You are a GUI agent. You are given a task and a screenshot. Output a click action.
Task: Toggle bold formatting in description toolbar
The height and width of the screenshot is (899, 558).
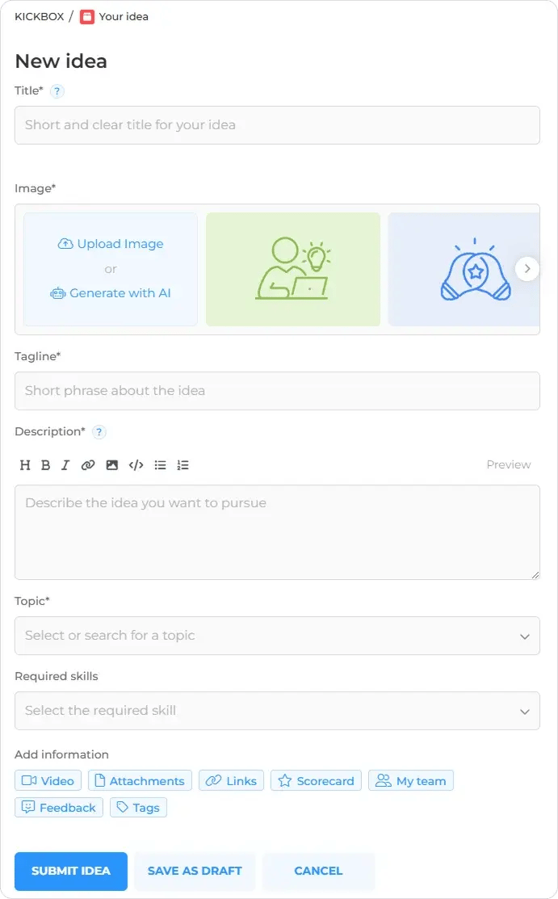[46, 465]
